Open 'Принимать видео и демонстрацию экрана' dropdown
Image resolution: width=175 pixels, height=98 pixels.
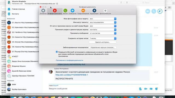click(x=103, y=30)
